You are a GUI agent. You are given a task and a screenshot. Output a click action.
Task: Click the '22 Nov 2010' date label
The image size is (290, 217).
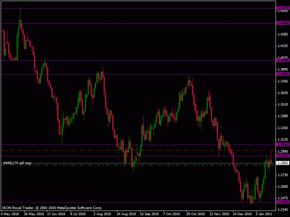(x=219, y=214)
